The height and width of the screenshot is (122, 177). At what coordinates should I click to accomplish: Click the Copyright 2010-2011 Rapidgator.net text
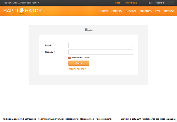pyautogui.click(x=148, y=119)
